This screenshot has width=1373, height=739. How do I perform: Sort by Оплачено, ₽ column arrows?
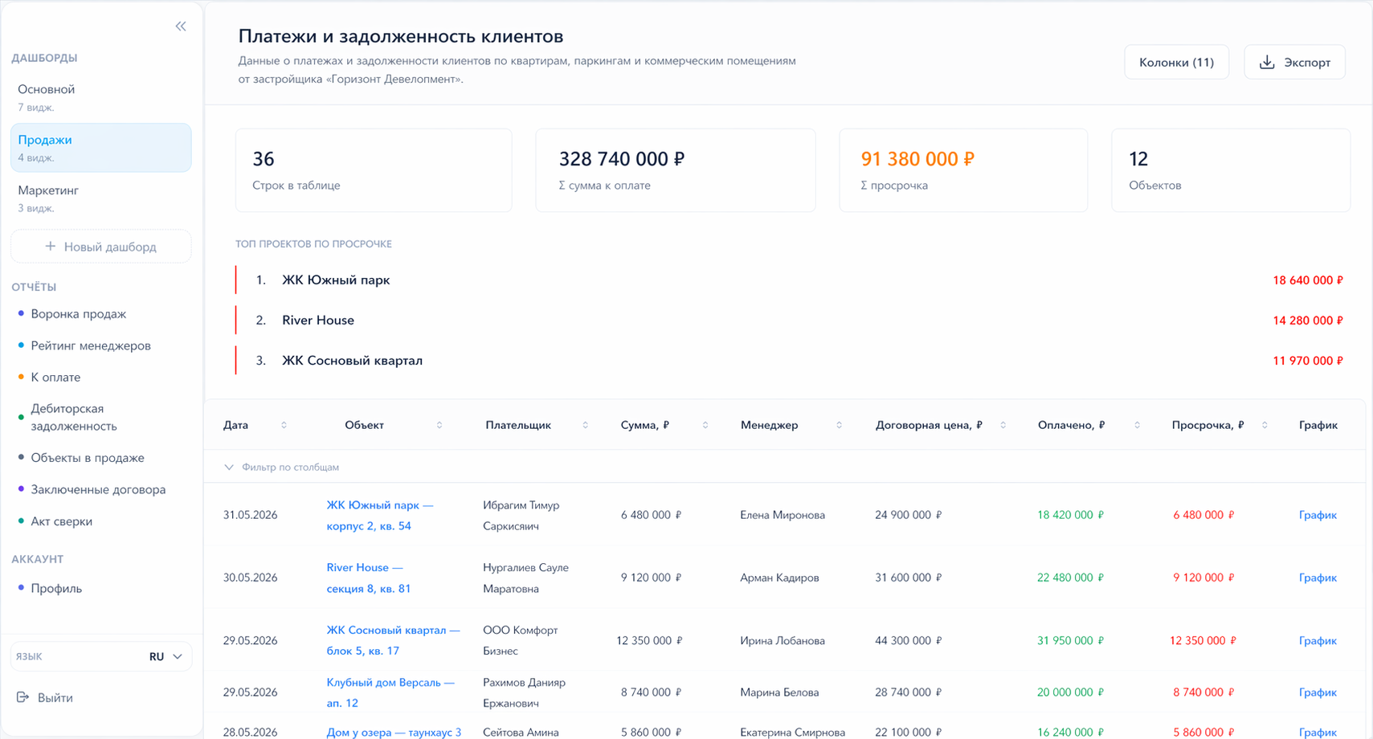tap(1137, 425)
